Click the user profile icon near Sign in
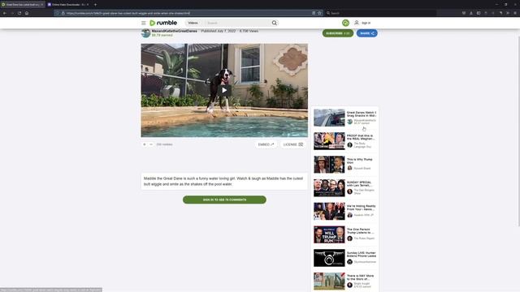This screenshot has width=520, height=292. pos(357,23)
